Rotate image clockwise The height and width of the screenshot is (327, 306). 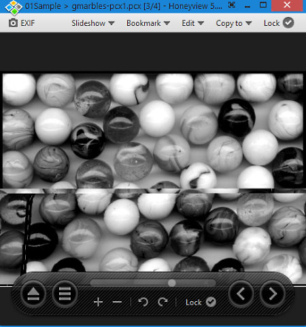tap(163, 302)
